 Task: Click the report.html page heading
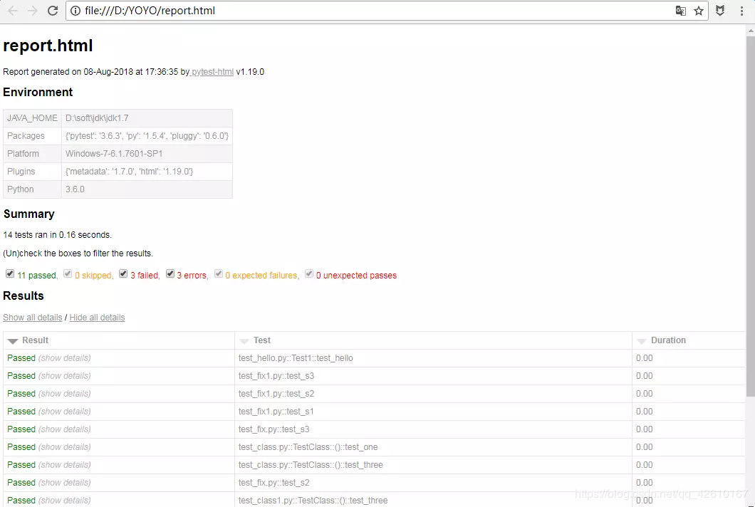tap(48, 46)
